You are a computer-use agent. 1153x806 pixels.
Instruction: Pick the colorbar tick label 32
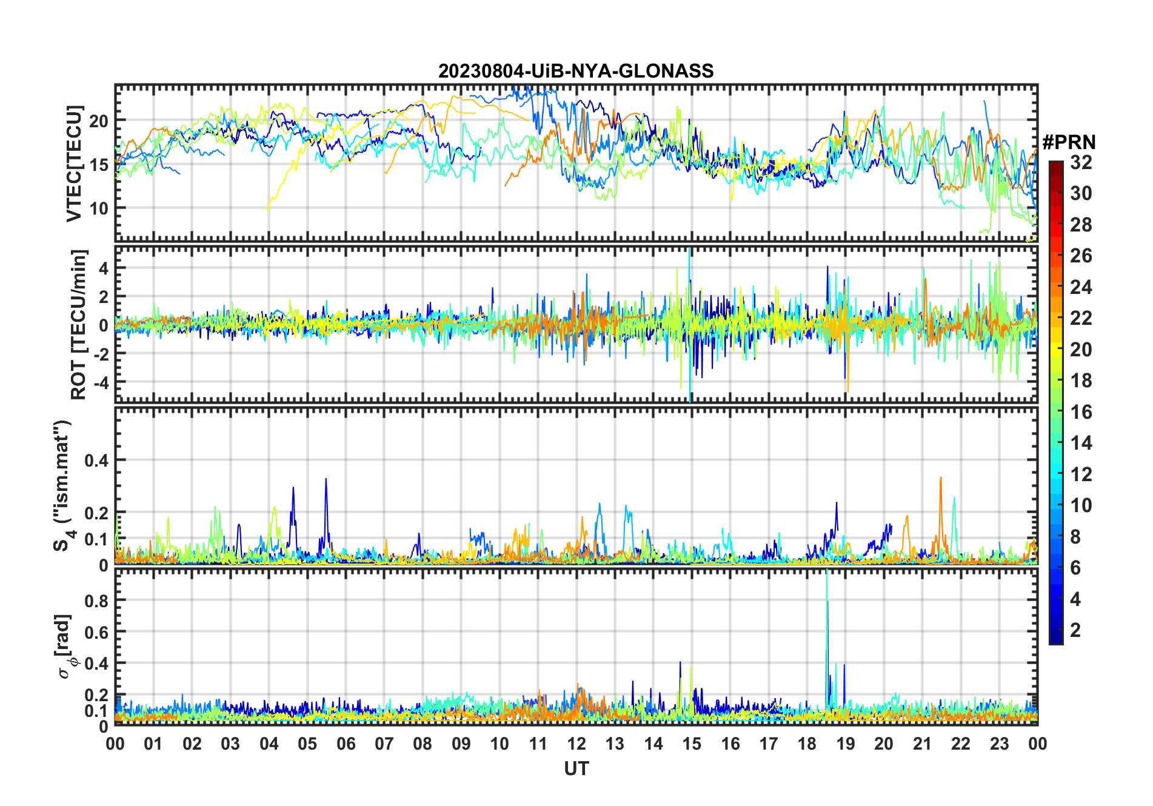1081,162
